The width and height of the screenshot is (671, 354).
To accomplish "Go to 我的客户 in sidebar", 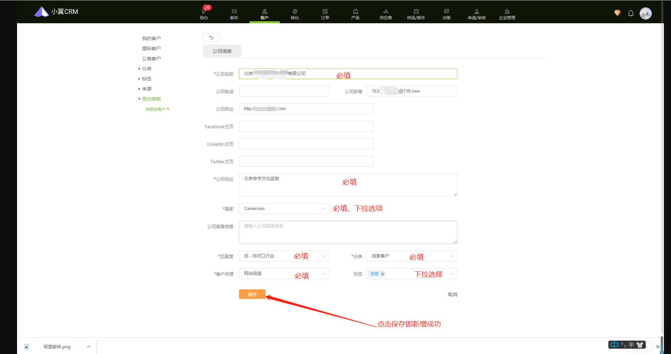I will coord(151,38).
